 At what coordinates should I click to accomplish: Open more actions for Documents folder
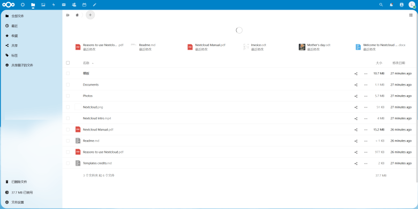coord(365,85)
